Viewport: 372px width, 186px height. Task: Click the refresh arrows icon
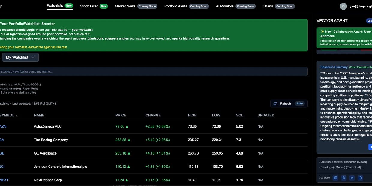click(275, 103)
